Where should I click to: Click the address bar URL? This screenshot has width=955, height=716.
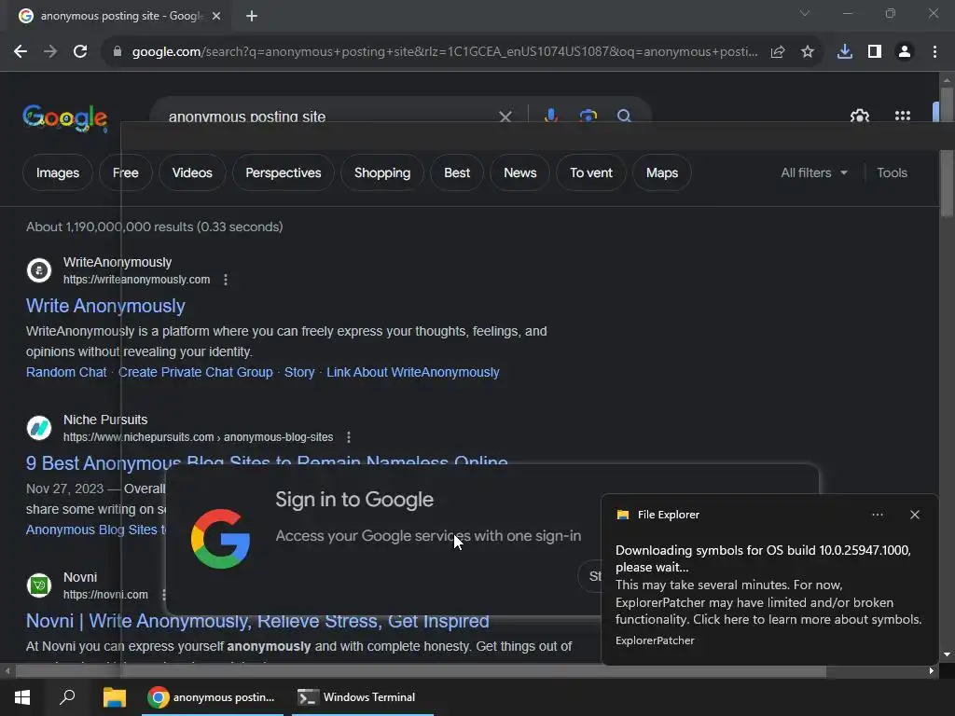(445, 52)
